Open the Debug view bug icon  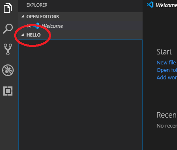(8, 70)
